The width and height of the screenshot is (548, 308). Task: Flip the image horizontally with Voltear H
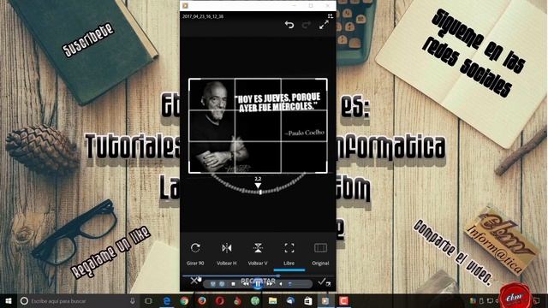click(x=226, y=254)
